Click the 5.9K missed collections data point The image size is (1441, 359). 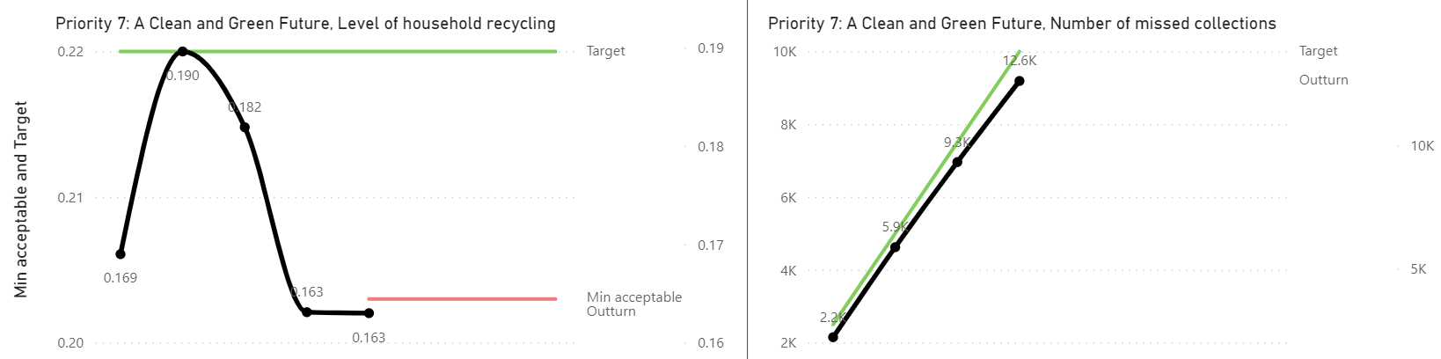[895, 247]
